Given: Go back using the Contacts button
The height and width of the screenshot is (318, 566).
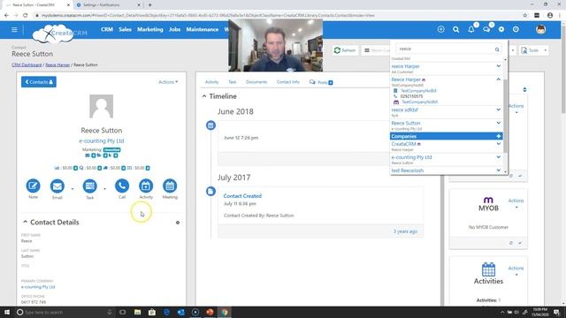Looking at the screenshot, I should pos(39,82).
